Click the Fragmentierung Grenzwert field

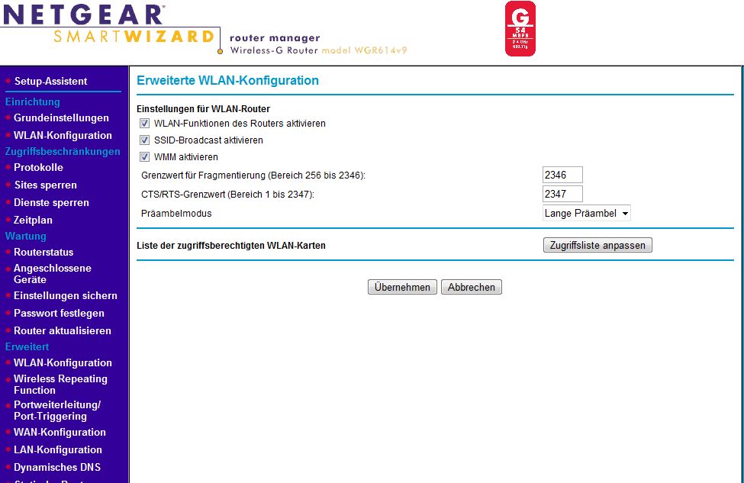tap(562, 175)
